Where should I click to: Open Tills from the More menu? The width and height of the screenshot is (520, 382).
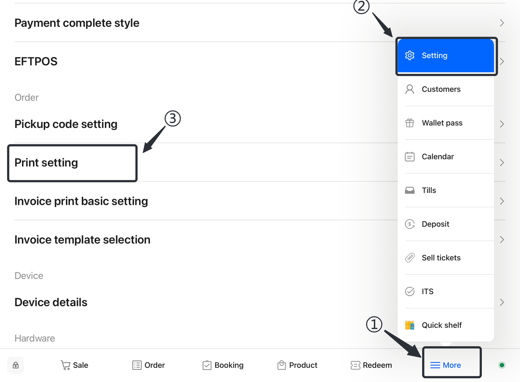429,190
